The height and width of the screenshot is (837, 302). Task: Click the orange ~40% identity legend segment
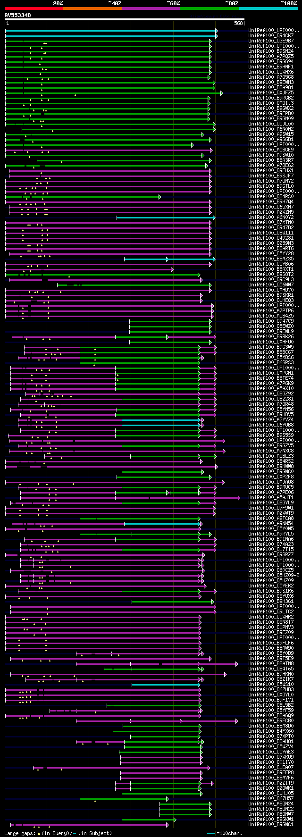point(92,8)
